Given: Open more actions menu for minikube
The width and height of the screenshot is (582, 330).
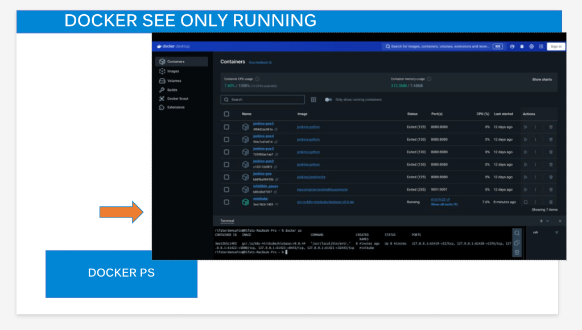Looking at the screenshot, I should (x=535, y=202).
